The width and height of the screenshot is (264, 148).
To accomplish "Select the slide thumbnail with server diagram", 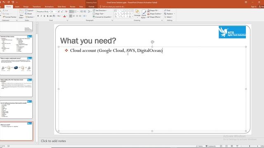I will [x=16, y=66].
